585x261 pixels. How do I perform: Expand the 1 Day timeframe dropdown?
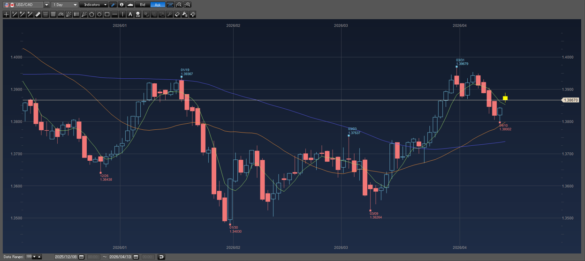75,5
